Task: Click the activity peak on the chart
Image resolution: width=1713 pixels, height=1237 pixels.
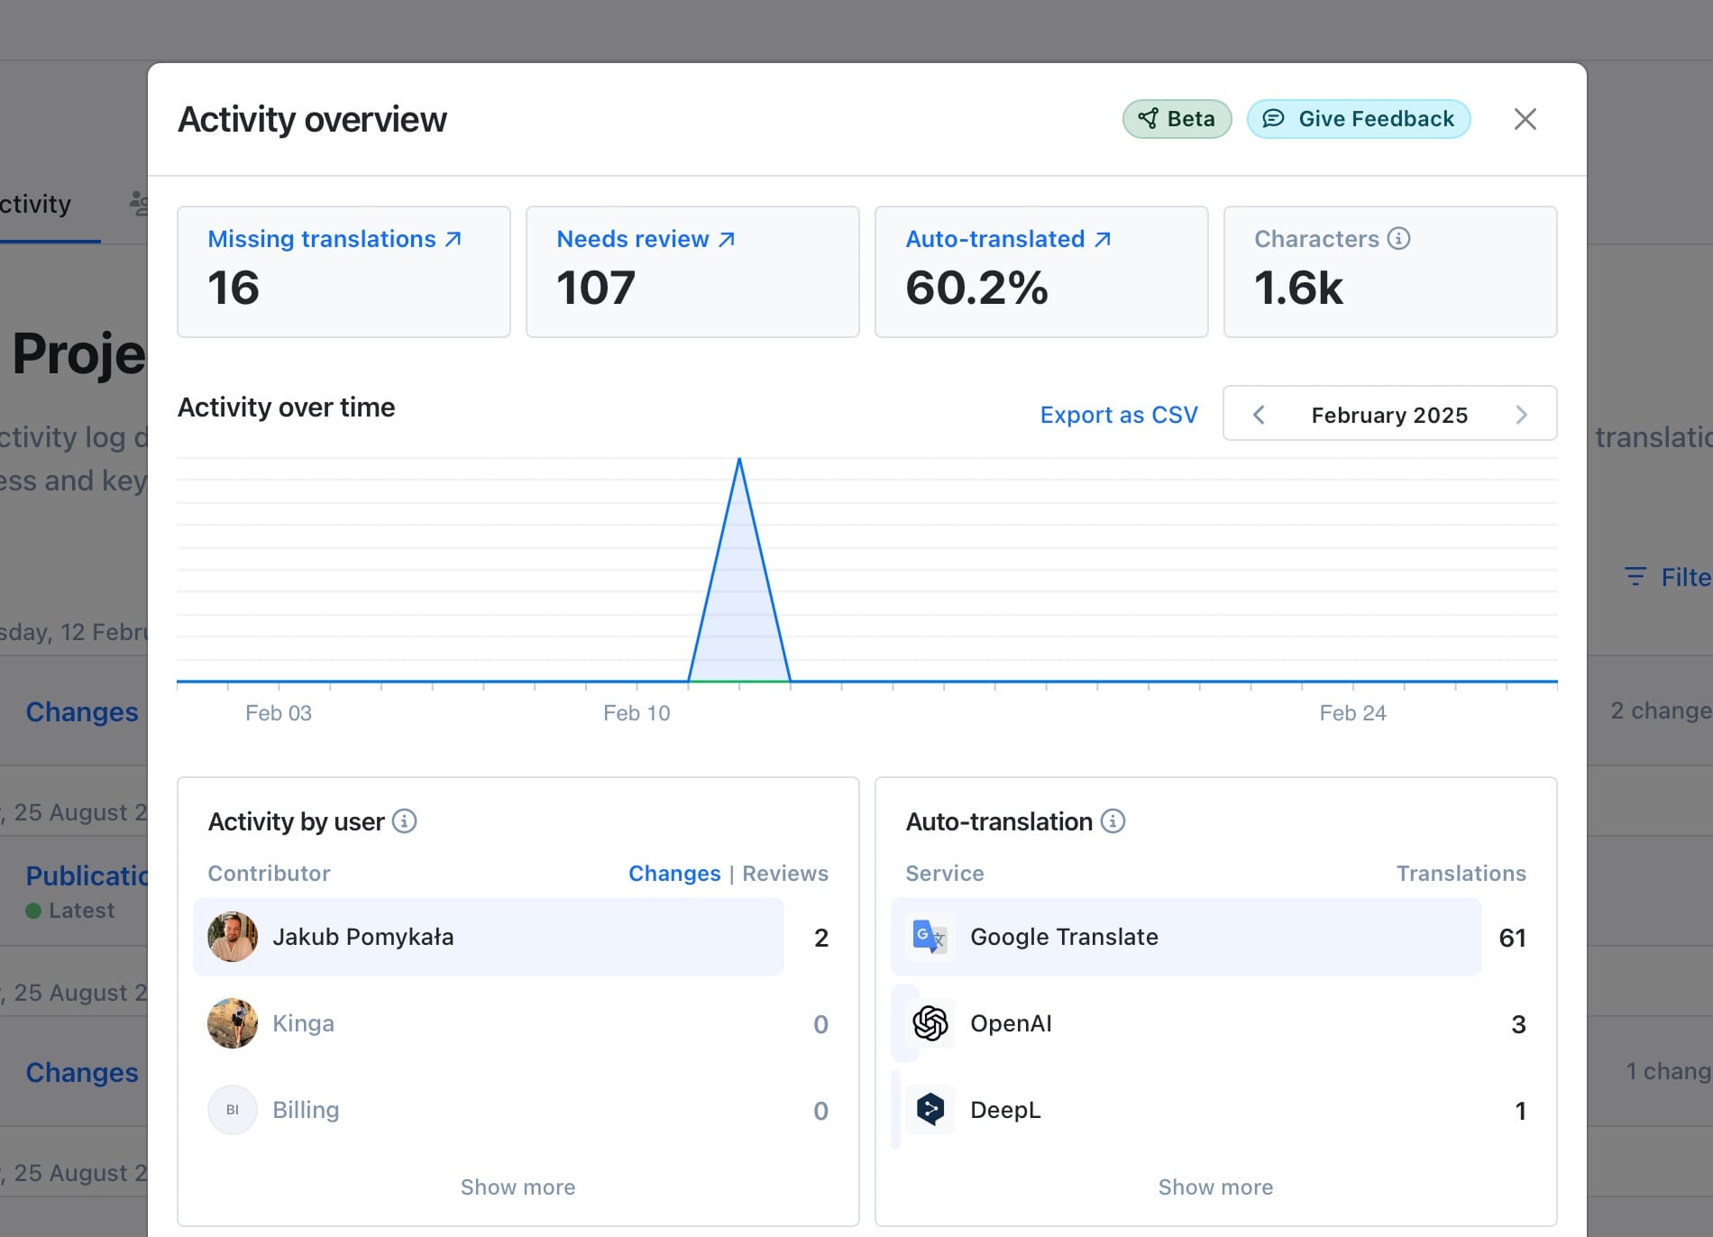Action: coord(739,461)
